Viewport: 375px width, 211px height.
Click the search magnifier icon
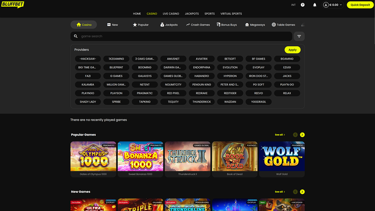tap(75, 37)
